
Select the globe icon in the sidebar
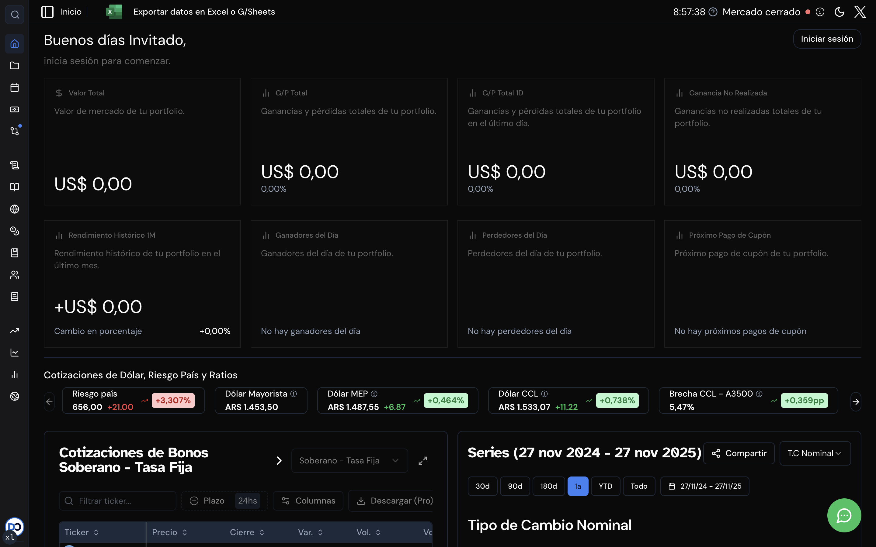pos(15,209)
